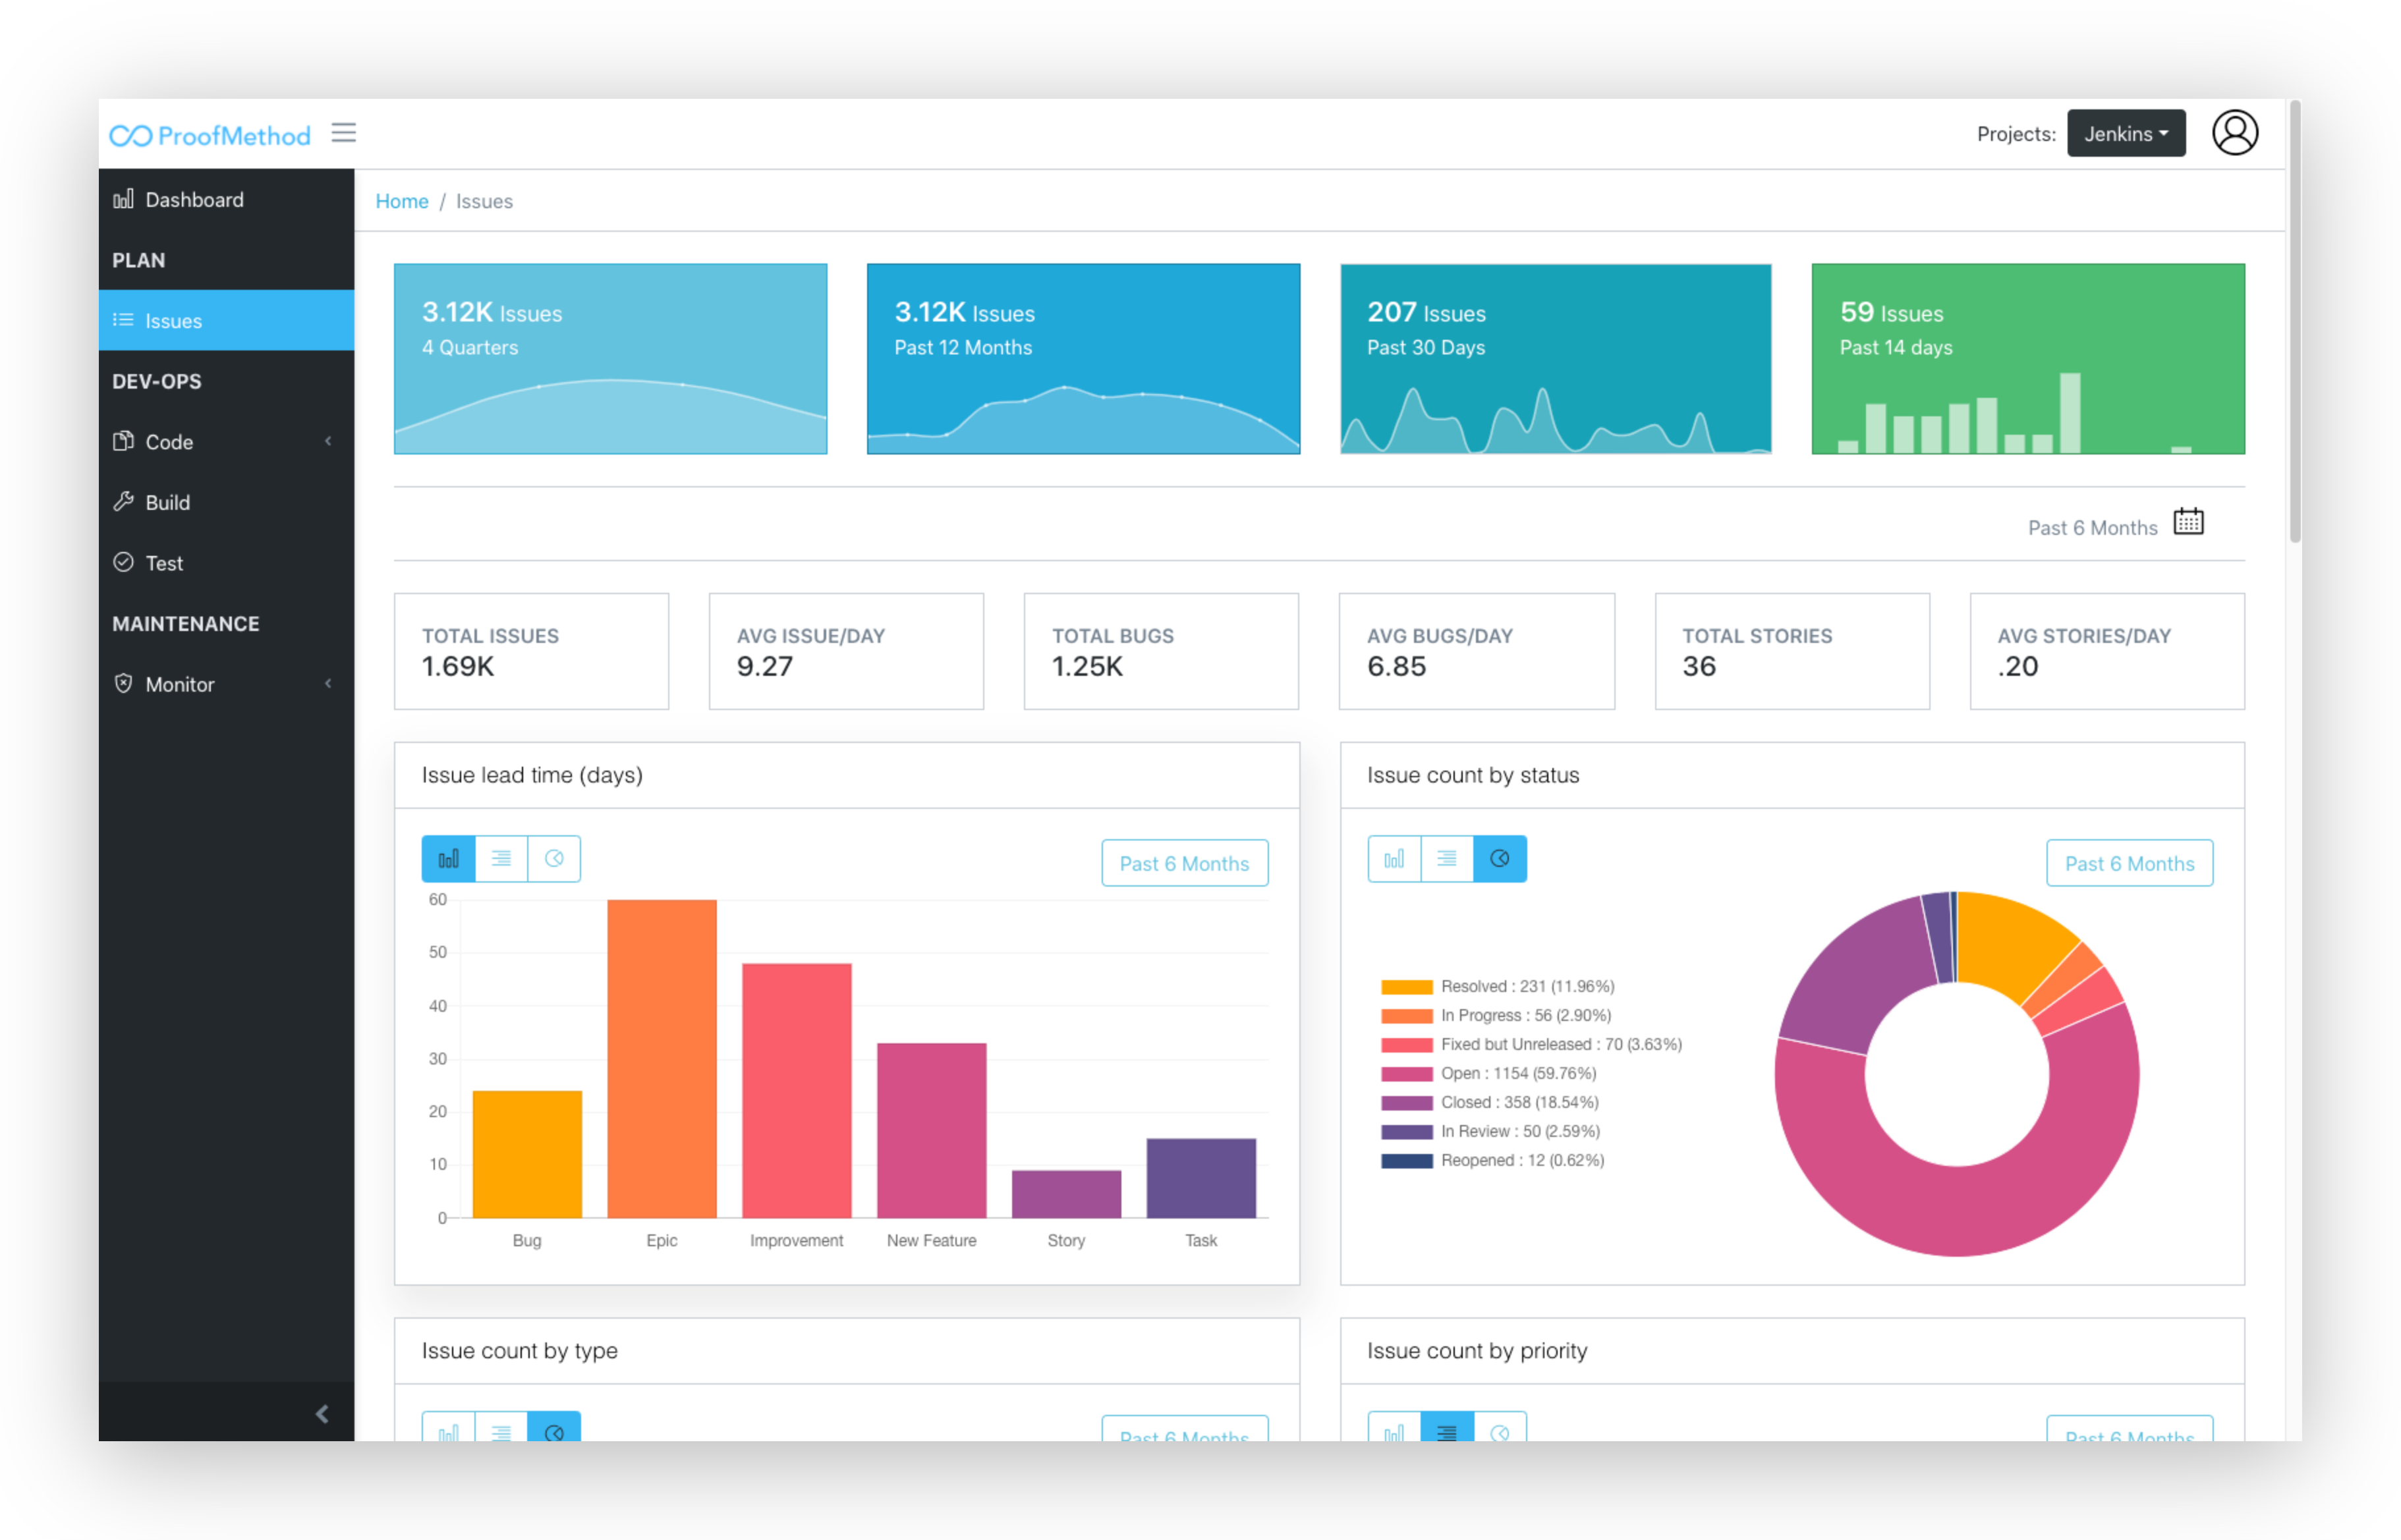The image size is (2401, 1540).
Task: Toggle Closed legend entry in status chart
Action: coord(1489,1102)
